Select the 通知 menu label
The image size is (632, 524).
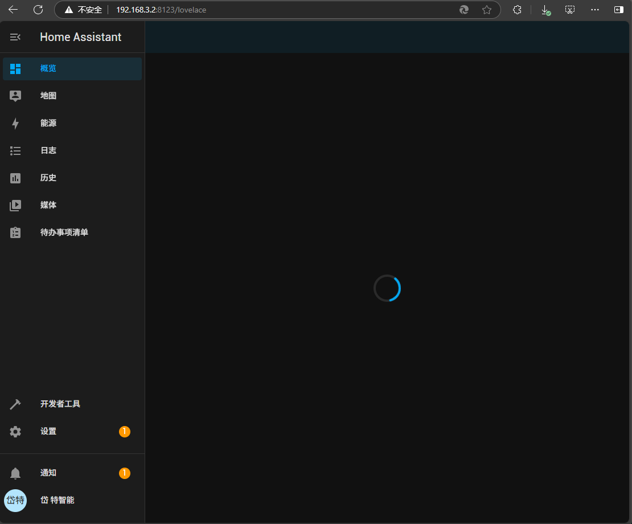pyautogui.click(x=48, y=473)
